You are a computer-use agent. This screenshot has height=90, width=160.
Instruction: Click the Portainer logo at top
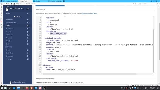14,9
